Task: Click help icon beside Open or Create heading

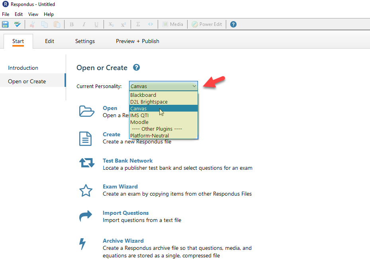Action: (x=136, y=67)
